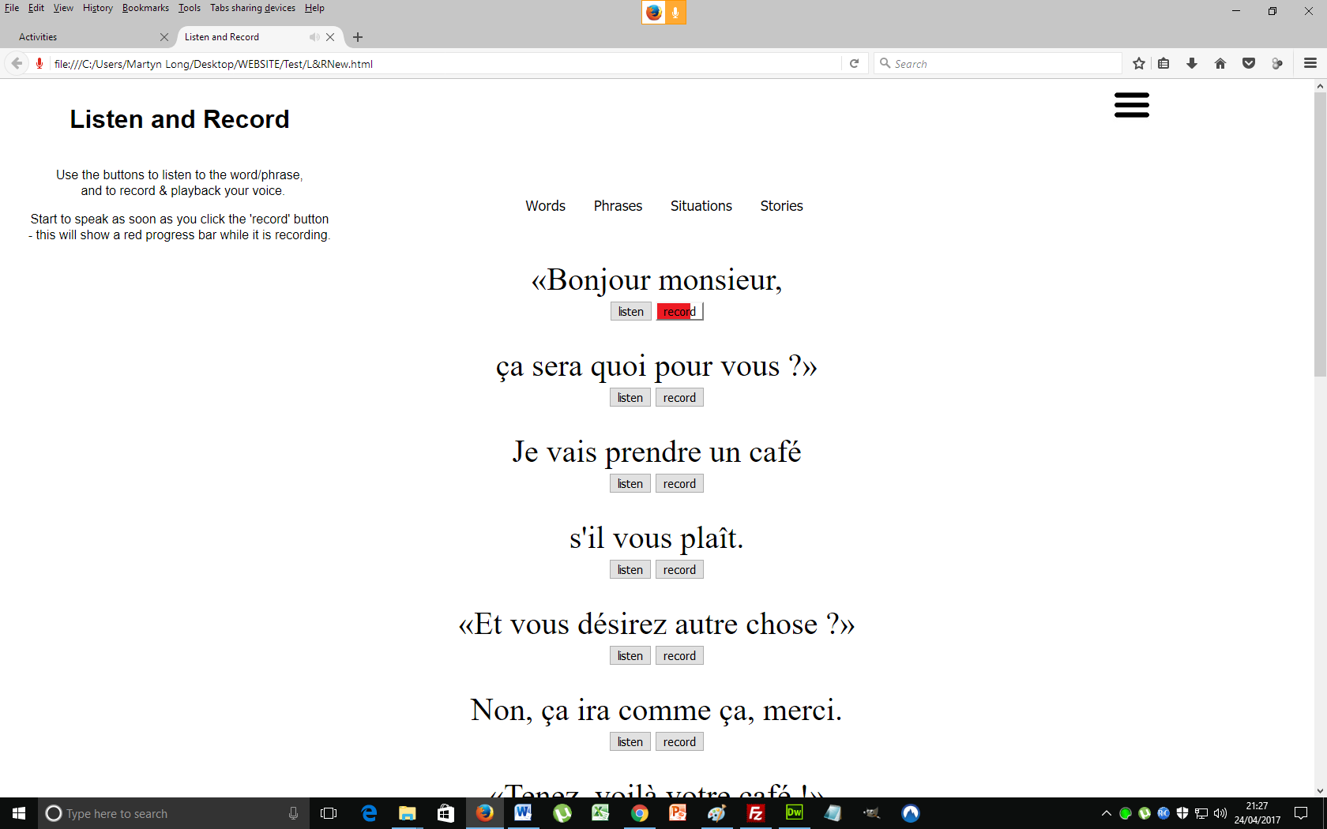The height and width of the screenshot is (829, 1327).
Task: Go to the Words section
Action: 546,206
